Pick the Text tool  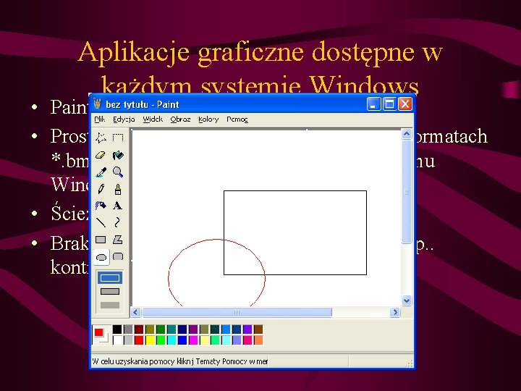(x=118, y=206)
